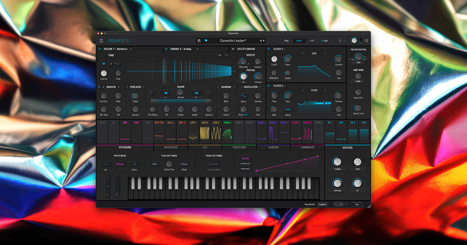467x245 pixels.
Task: Open the gear settings panel icon
Action: 366,40
